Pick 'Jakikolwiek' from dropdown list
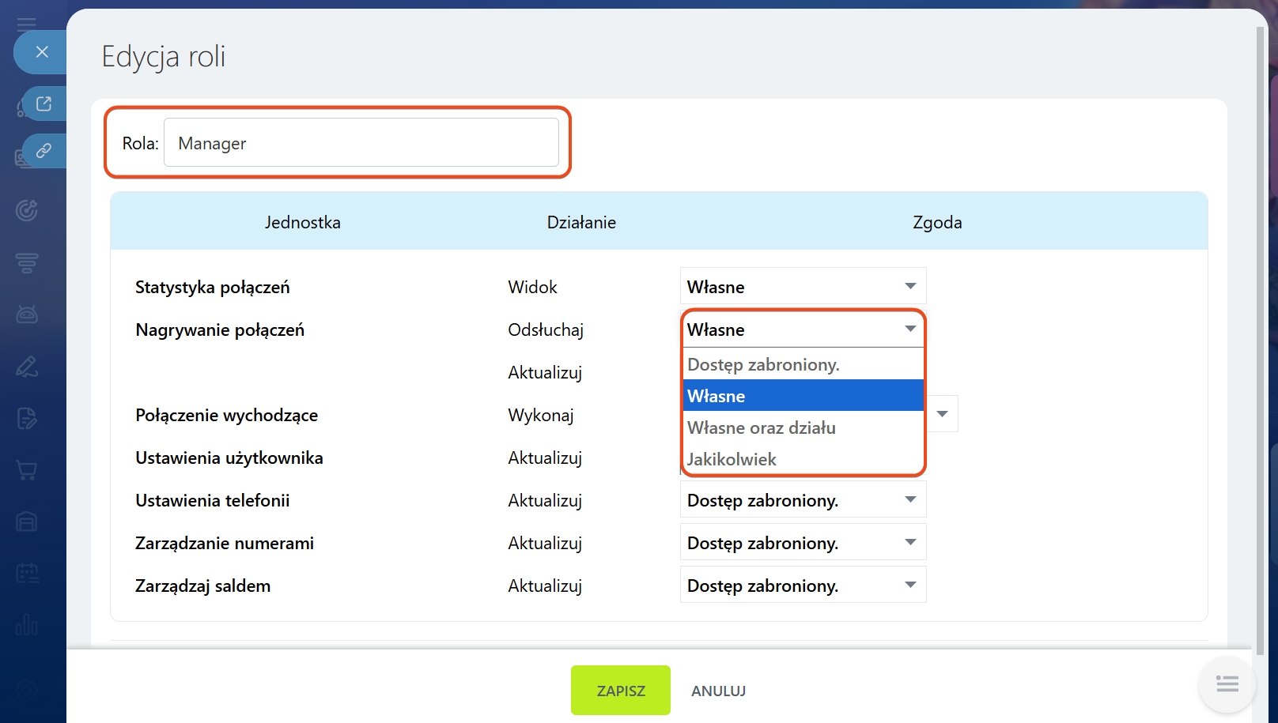The image size is (1278, 723). pos(802,459)
